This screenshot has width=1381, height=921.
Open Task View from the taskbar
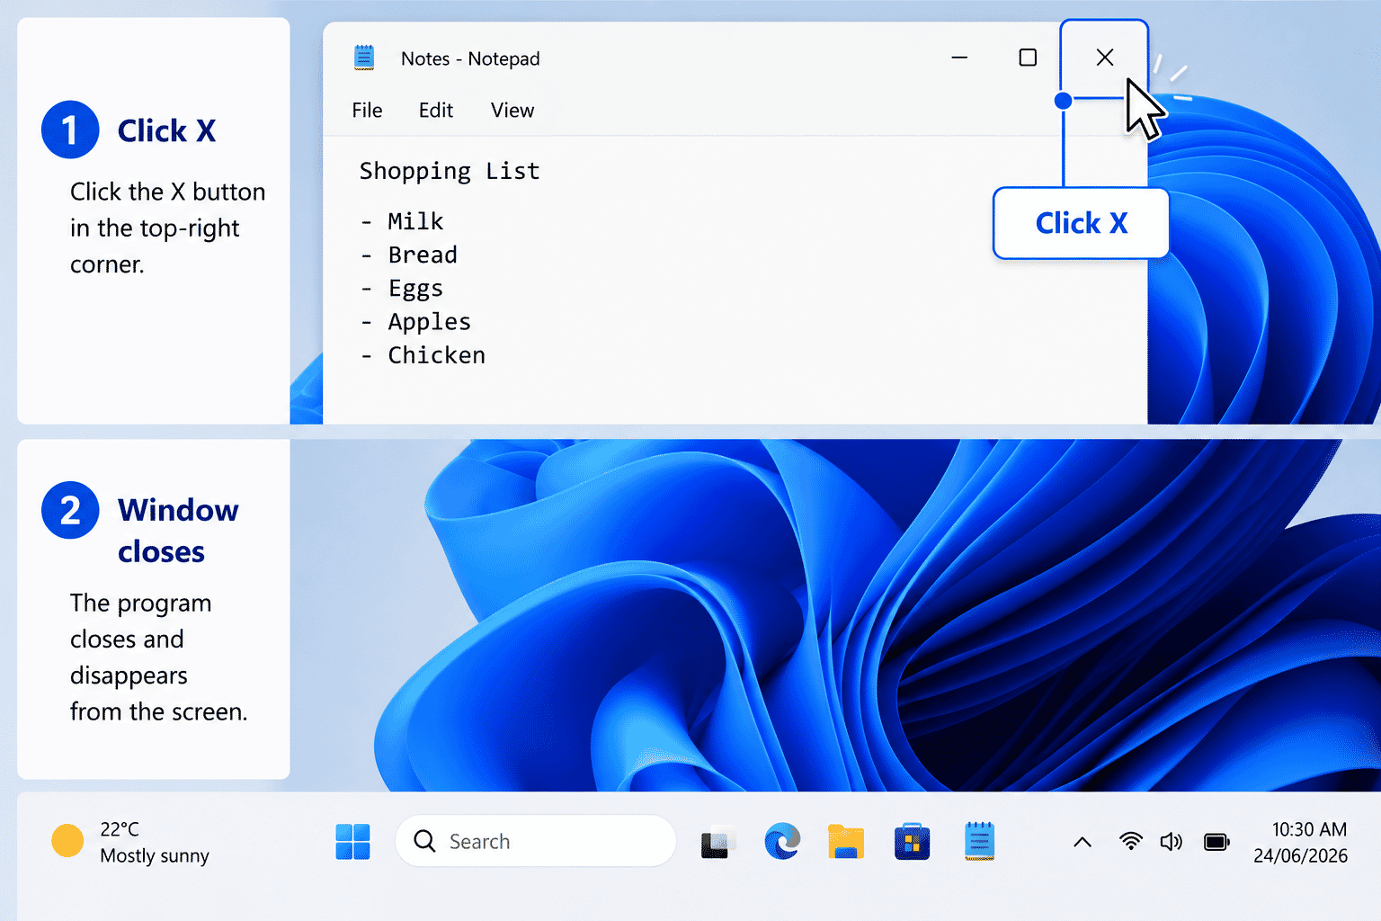tap(717, 843)
